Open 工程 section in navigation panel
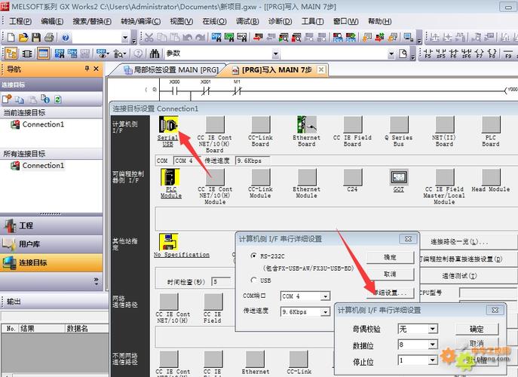This screenshot has width=518, height=377. (x=51, y=225)
